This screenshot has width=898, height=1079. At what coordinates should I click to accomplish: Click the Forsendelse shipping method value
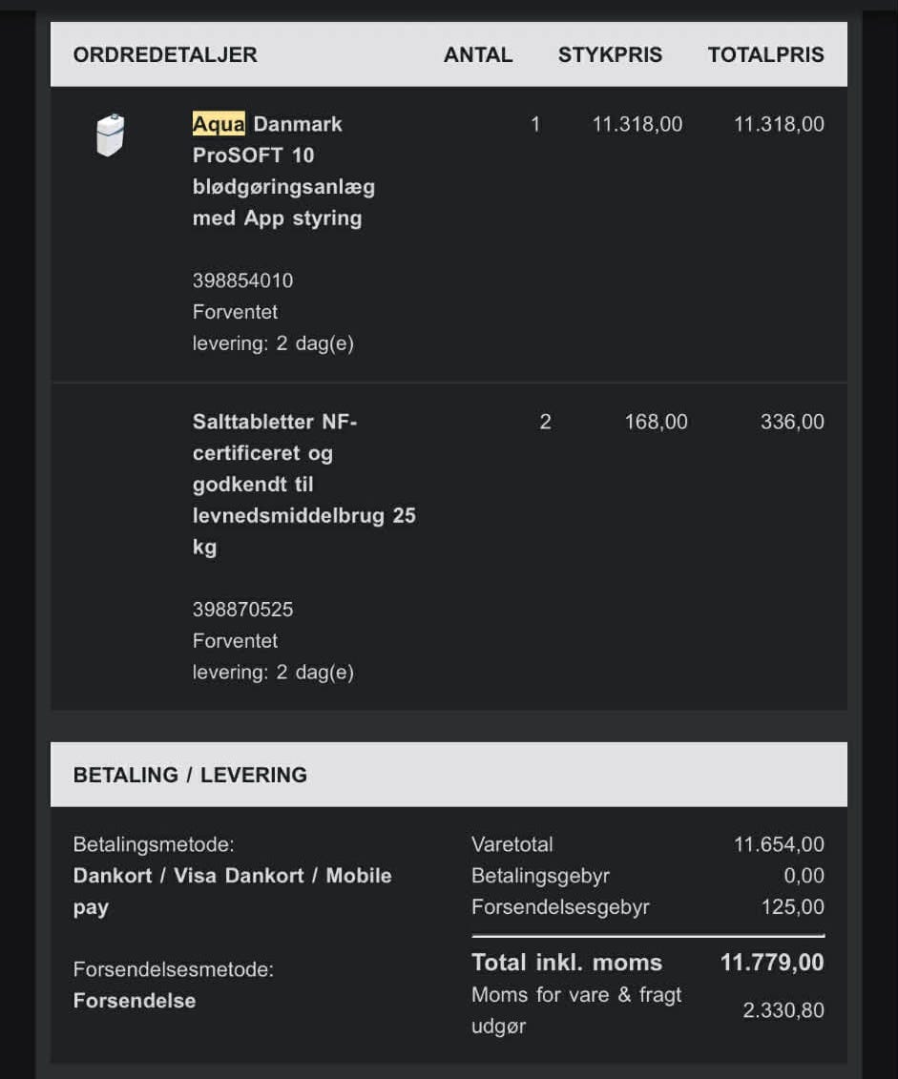coord(135,1001)
